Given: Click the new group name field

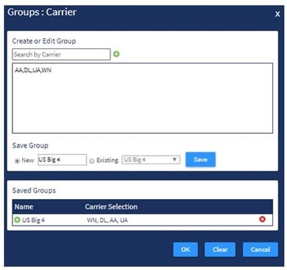Looking at the screenshot, I should [x=62, y=160].
